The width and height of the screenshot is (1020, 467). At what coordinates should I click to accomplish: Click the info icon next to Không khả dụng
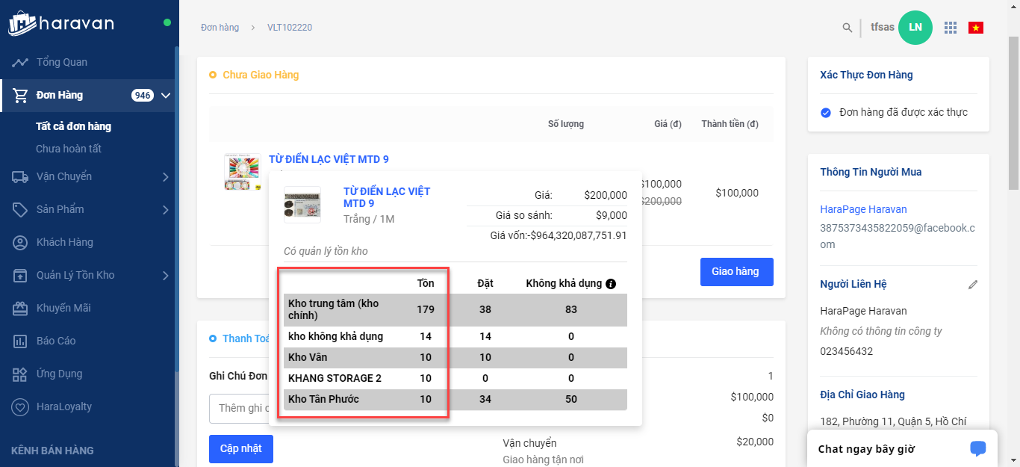pos(611,284)
